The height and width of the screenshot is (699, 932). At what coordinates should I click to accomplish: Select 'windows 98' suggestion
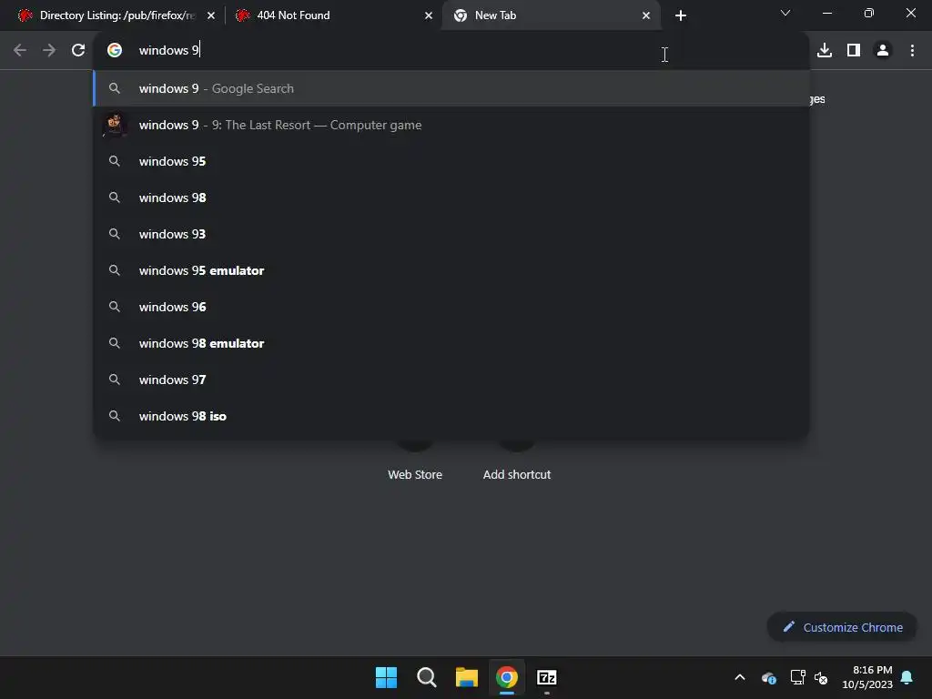coord(451,198)
